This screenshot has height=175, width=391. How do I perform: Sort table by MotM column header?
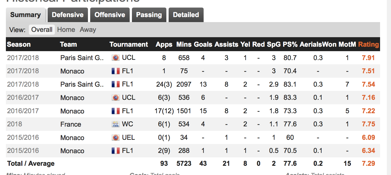347,44
